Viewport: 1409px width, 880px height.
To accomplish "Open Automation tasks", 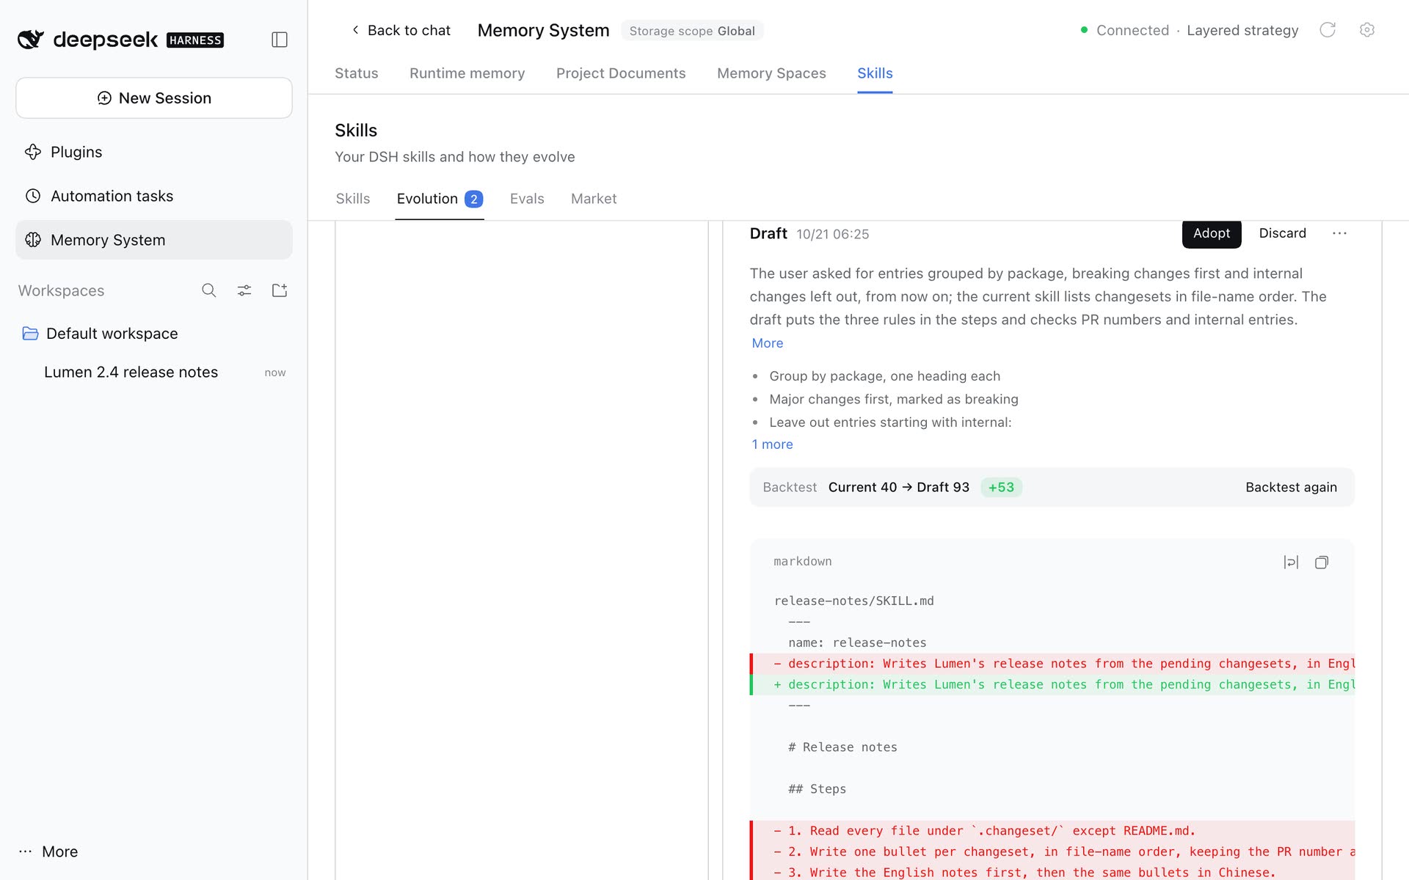I will (x=154, y=196).
